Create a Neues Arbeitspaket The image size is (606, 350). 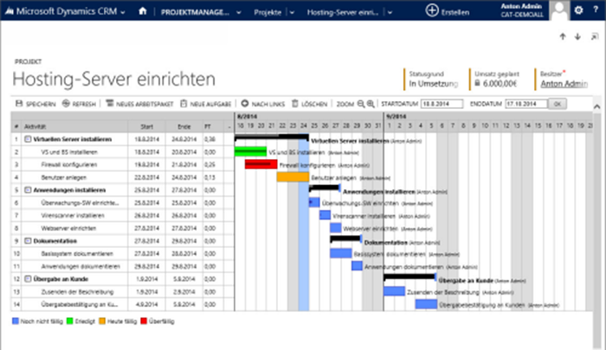tap(109, 104)
